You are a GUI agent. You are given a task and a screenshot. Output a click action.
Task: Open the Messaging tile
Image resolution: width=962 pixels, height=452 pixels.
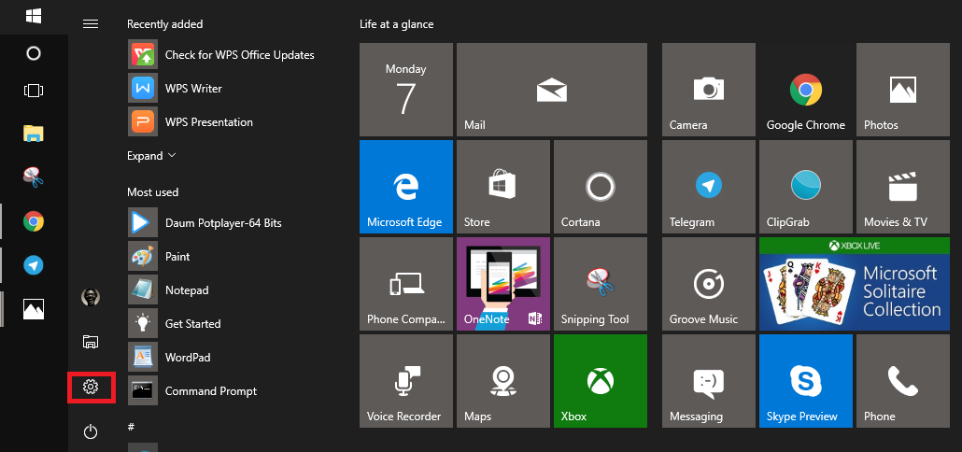tap(709, 381)
